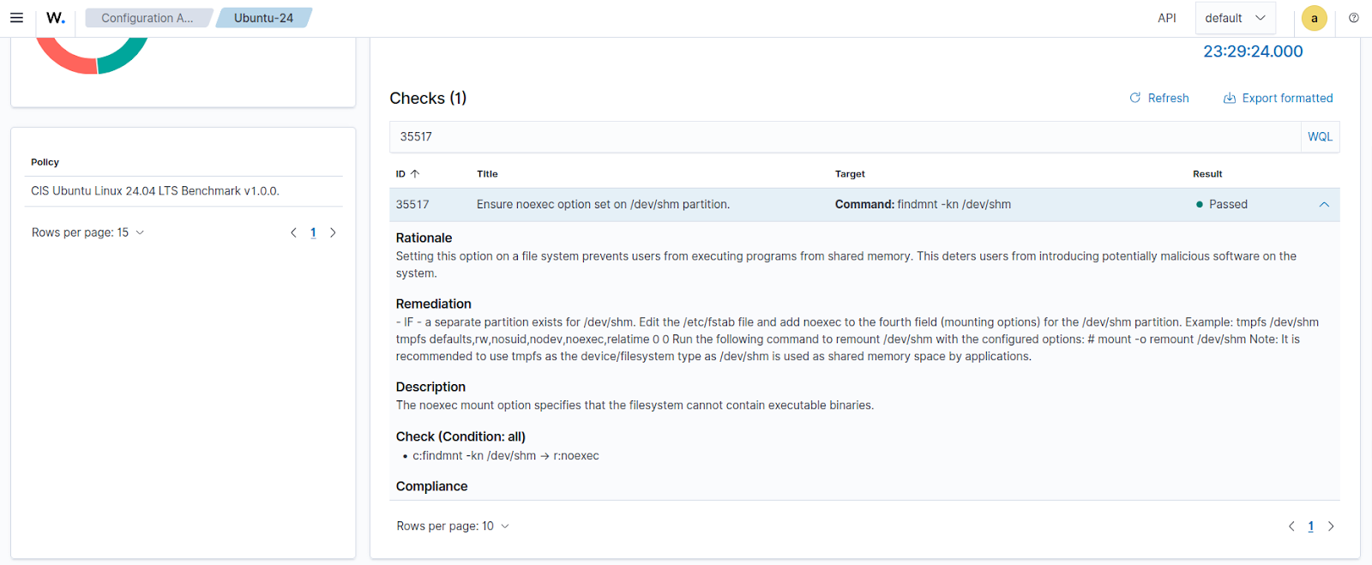Click the checks search field
The width and height of the screenshot is (1372, 565).
tap(845, 137)
